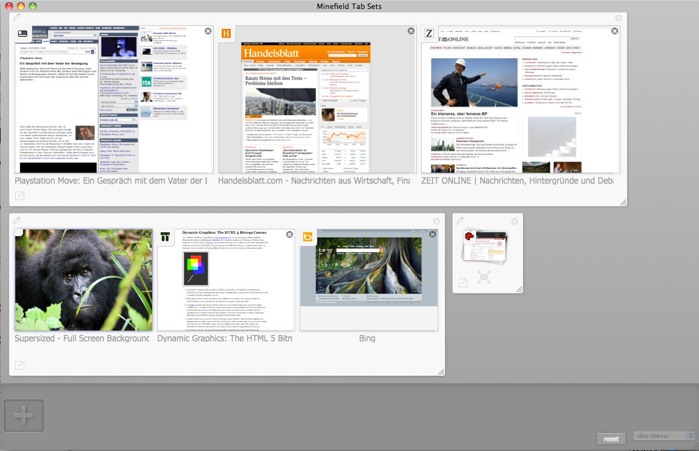699x451 pixels.
Task: Close the Handelsblatt tab
Action: point(411,31)
